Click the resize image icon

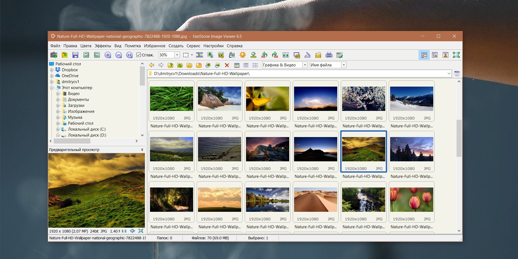coord(210,55)
